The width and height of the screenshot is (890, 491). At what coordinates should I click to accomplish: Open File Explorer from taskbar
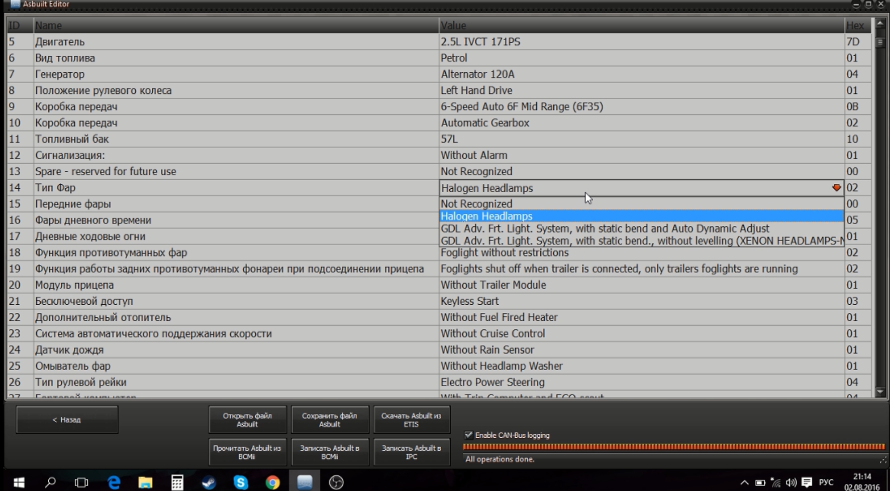(x=145, y=482)
